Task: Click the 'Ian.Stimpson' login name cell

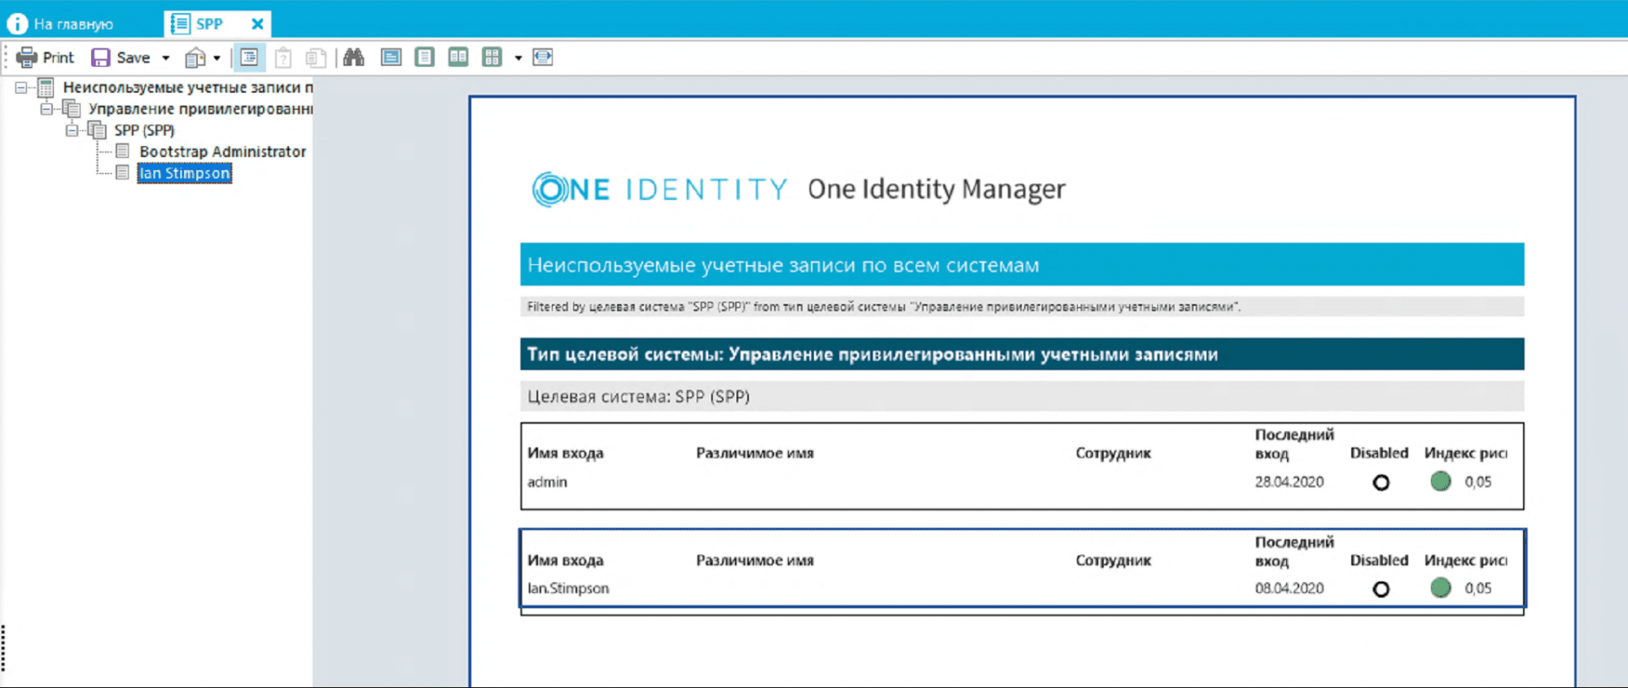Action: click(x=568, y=588)
